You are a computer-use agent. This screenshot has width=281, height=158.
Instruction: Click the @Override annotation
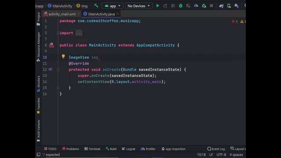(x=79, y=63)
